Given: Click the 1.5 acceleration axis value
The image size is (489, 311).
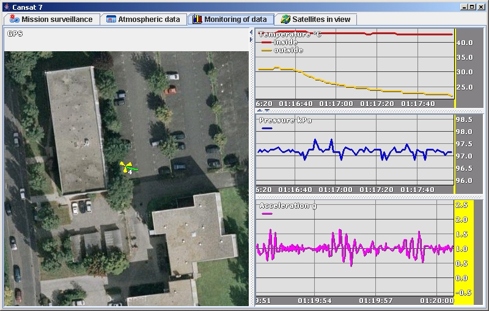Looking at the screenshot, I should tap(461, 234).
